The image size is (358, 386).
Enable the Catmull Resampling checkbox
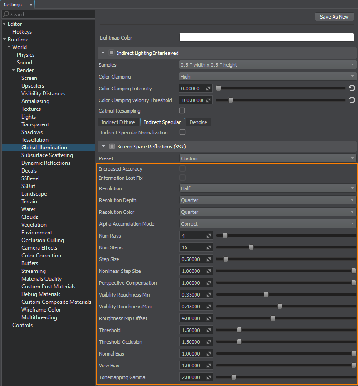[x=182, y=110]
